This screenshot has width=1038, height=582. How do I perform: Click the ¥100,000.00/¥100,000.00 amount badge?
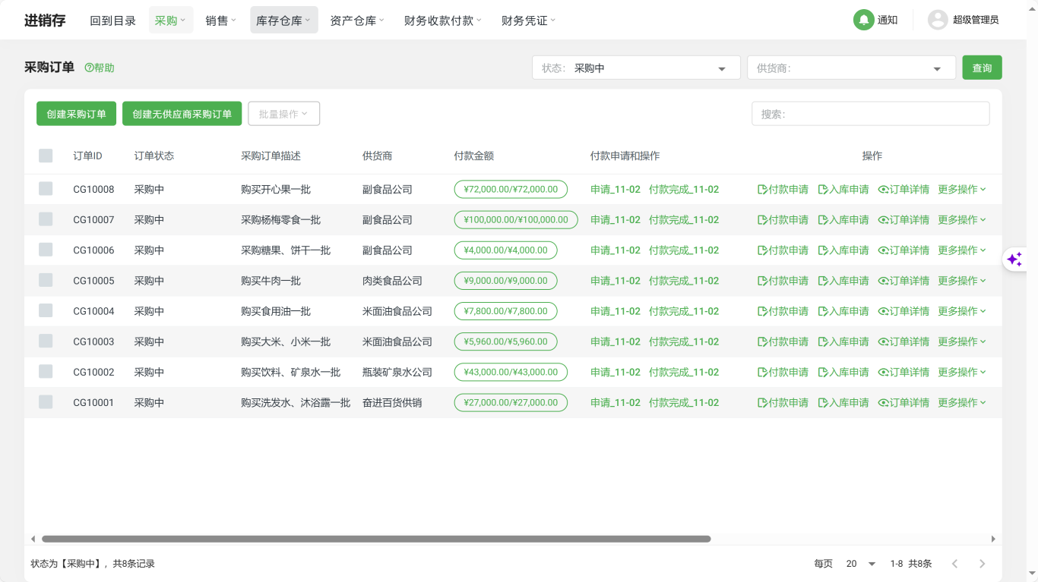(516, 220)
